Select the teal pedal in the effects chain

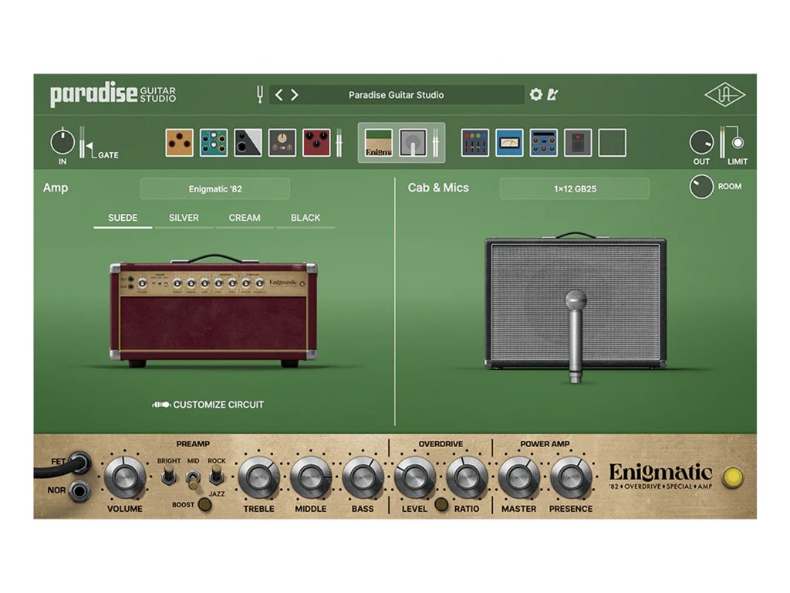(214, 143)
